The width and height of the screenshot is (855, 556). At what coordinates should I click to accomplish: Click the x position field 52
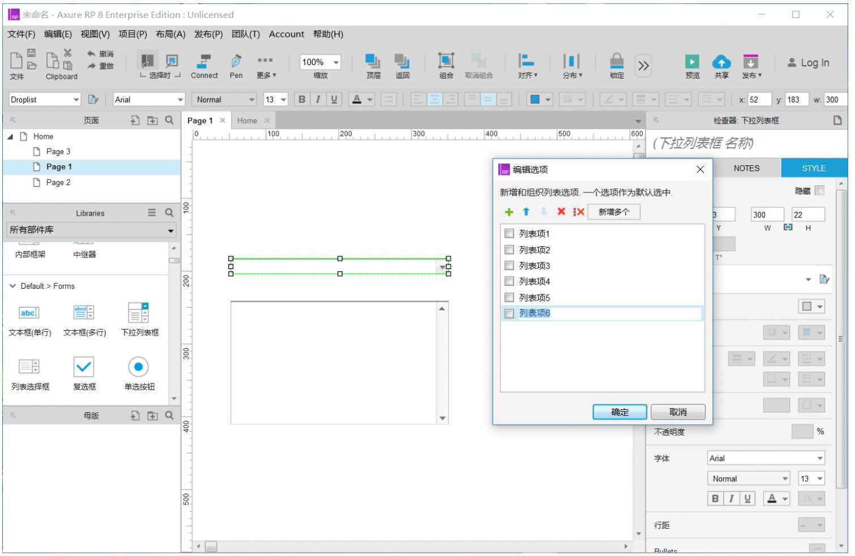click(759, 100)
